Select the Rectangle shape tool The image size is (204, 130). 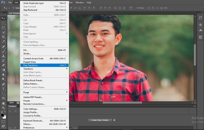pos(3,98)
